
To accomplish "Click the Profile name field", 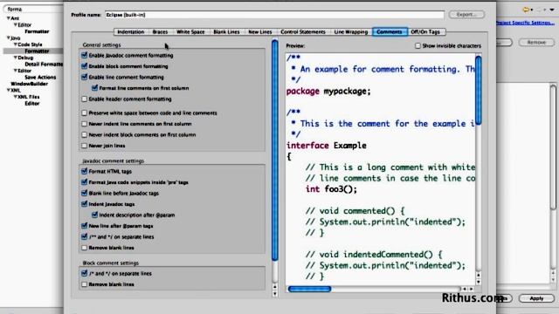I will [274, 15].
